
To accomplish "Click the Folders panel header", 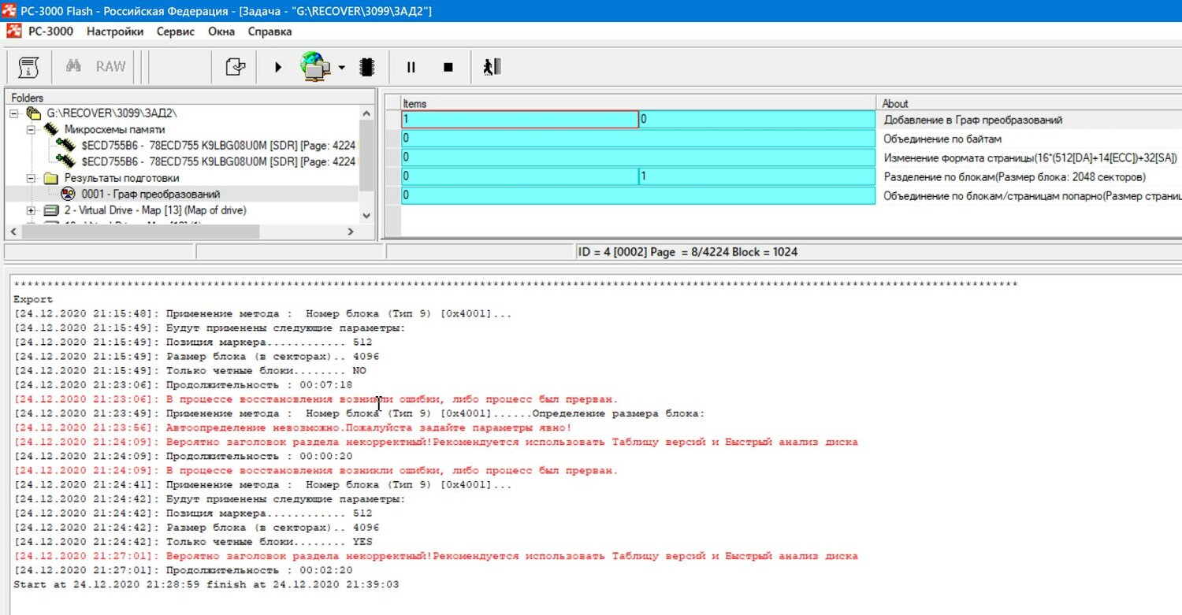I will tap(191, 98).
